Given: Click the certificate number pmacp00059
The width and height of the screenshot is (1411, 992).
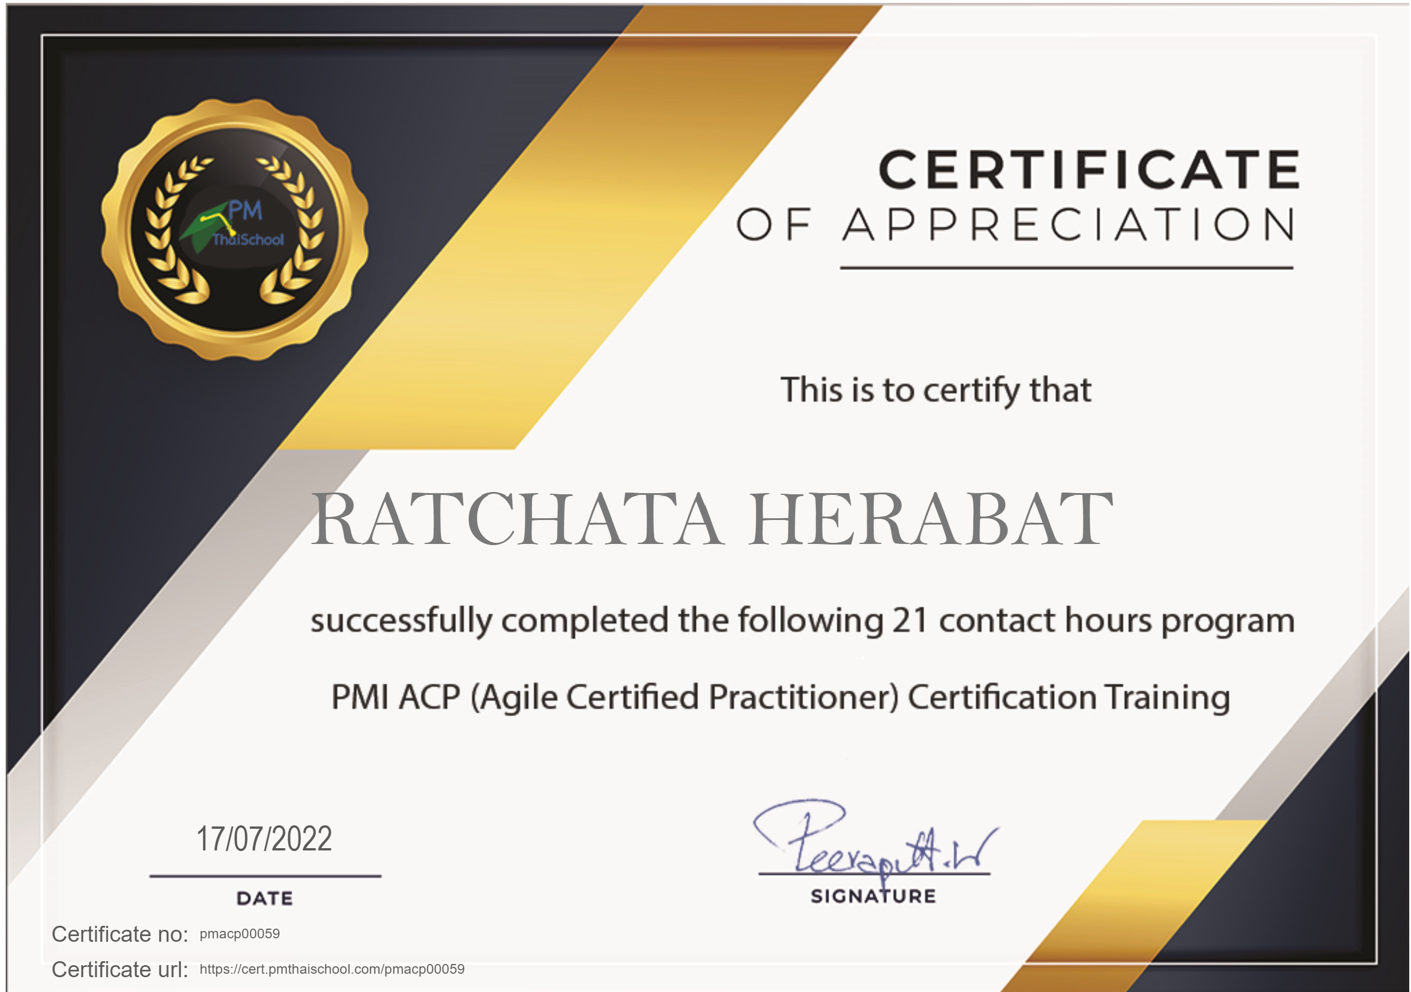Looking at the screenshot, I should 240,934.
